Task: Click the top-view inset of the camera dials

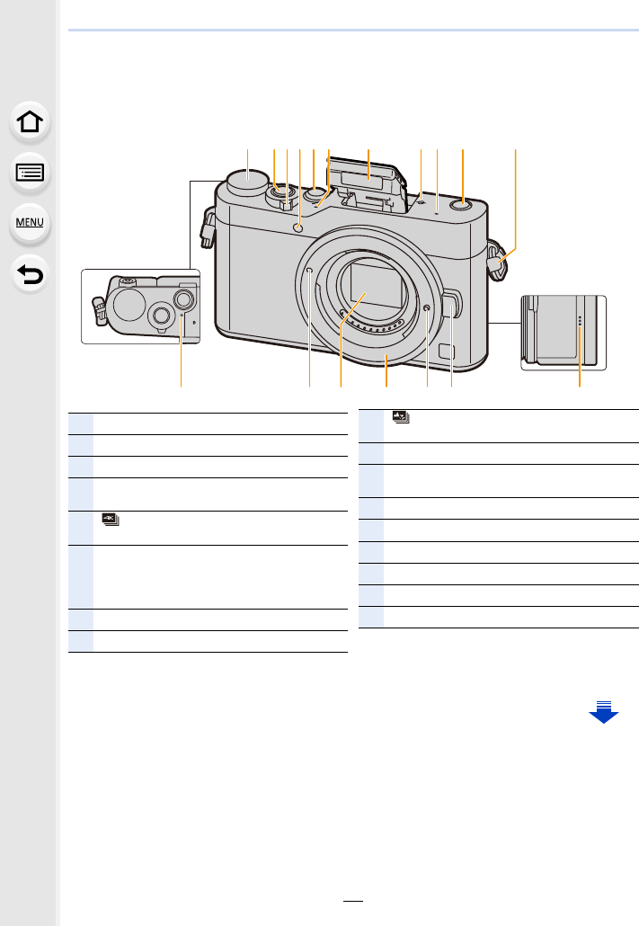Action: 140,307
